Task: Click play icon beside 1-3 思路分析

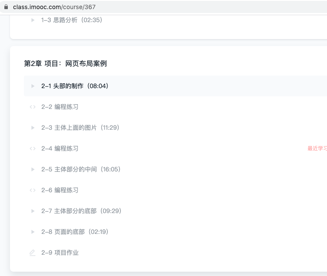Action: tap(33, 20)
